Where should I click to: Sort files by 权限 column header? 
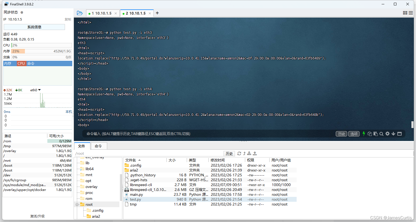point(257,160)
